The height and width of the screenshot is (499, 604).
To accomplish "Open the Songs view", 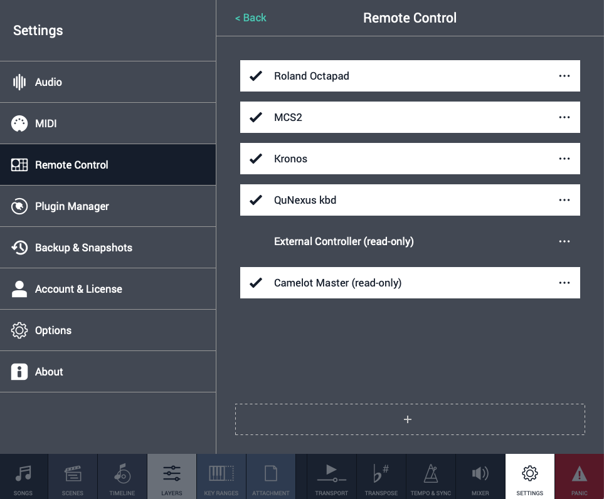I will 23,476.
